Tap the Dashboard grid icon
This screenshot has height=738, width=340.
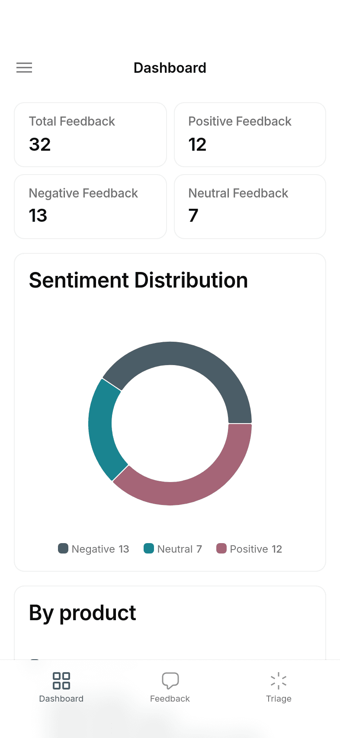pos(61,680)
